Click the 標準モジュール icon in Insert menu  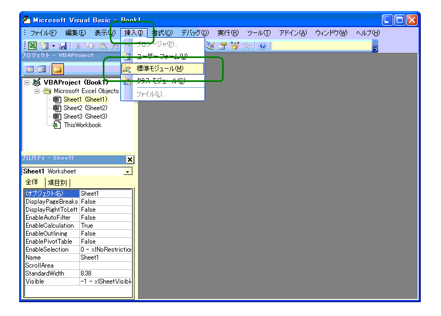127,69
